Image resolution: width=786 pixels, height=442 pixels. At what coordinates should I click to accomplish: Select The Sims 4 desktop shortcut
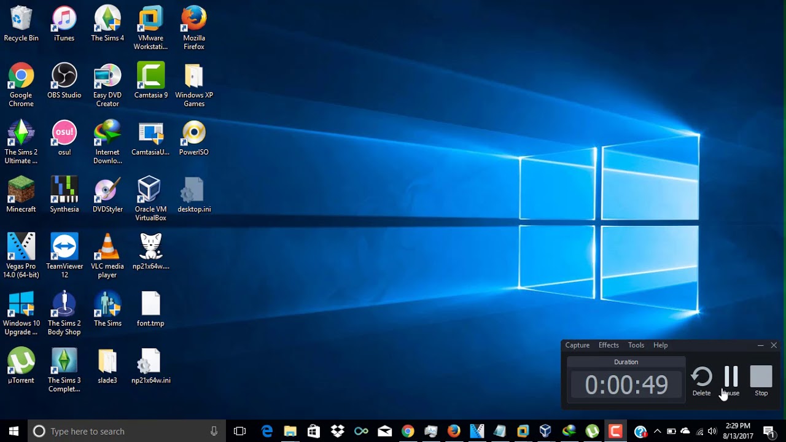click(107, 25)
